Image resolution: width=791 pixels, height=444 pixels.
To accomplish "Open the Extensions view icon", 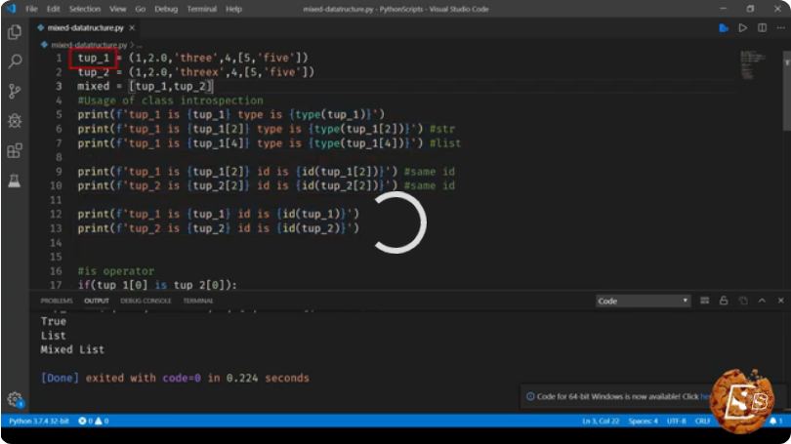I will (x=15, y=150).
